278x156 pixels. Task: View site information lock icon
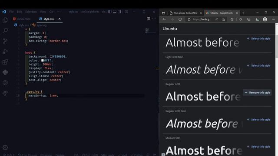pos(189,19)
